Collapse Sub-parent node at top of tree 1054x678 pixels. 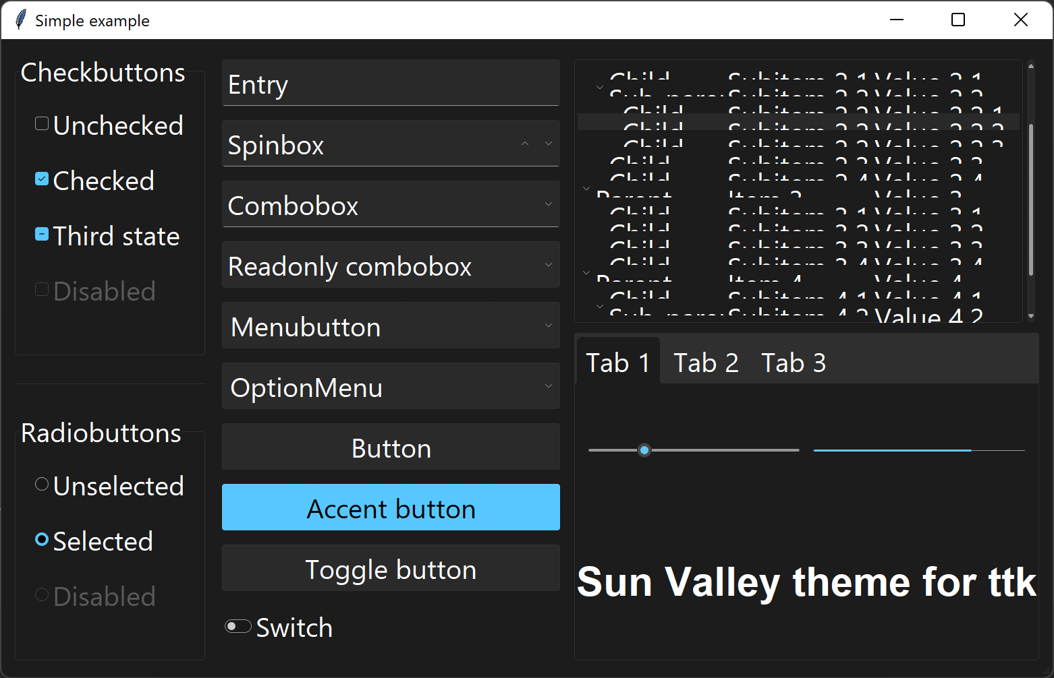tap(600, 88)
